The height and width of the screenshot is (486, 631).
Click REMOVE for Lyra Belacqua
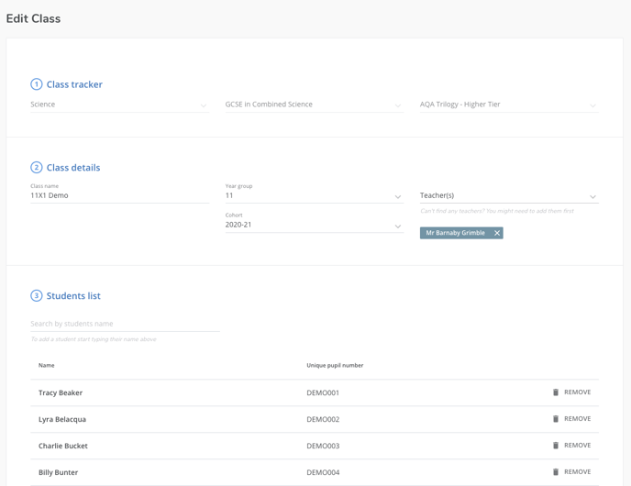(577, 419)
